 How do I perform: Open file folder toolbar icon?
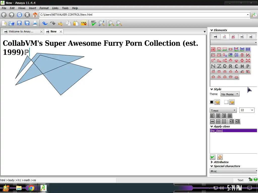click(11, 23)
